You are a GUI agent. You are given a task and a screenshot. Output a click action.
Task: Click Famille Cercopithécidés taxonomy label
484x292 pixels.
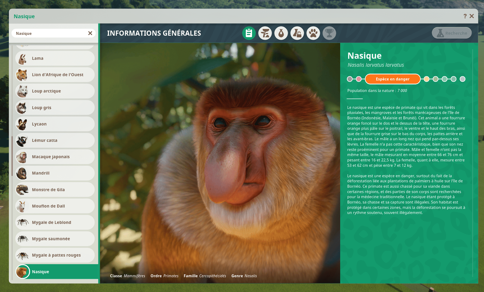coord(205,276)
